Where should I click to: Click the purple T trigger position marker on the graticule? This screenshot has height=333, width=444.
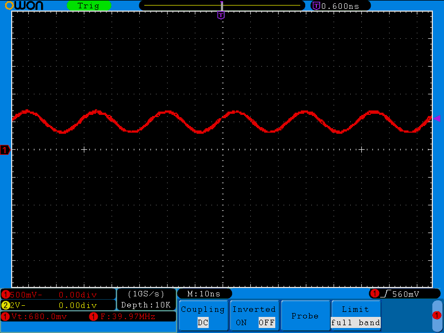click(x=221, y=16)
